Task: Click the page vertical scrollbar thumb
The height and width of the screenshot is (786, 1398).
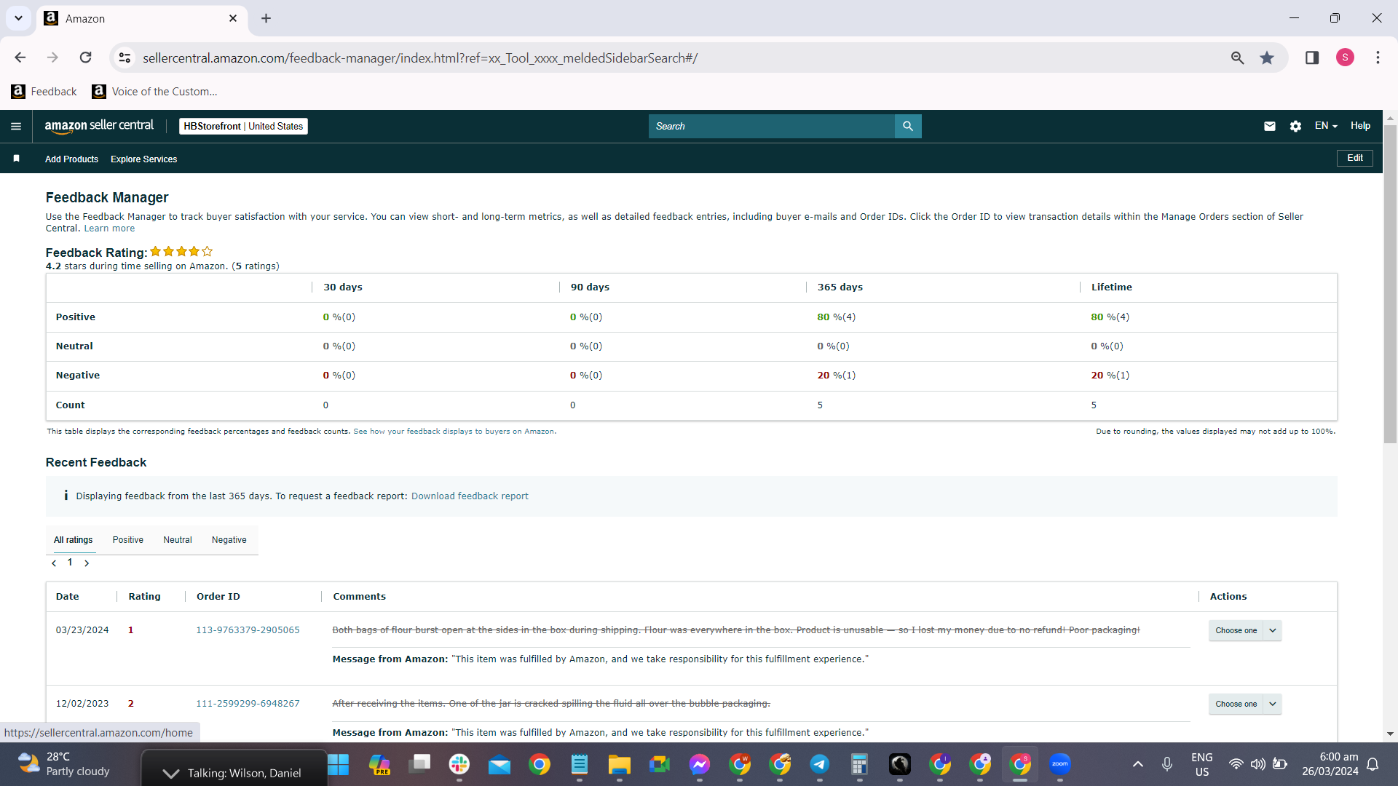Action: click(1390, 284)
